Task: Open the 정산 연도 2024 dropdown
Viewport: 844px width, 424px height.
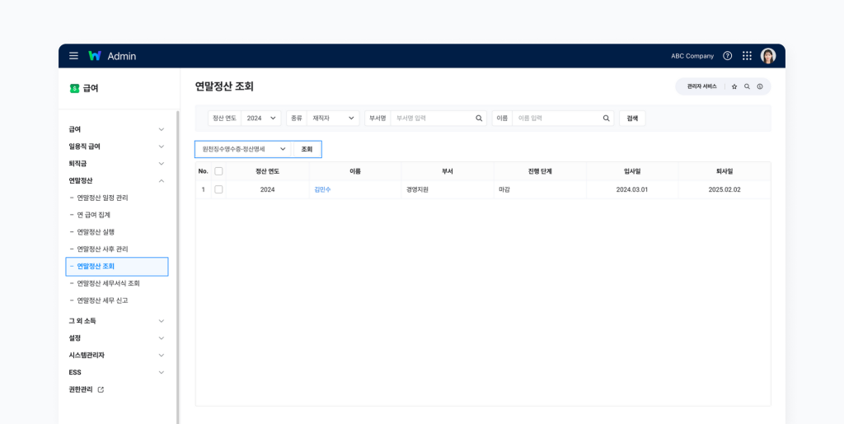Action: (x=261, y=119)
